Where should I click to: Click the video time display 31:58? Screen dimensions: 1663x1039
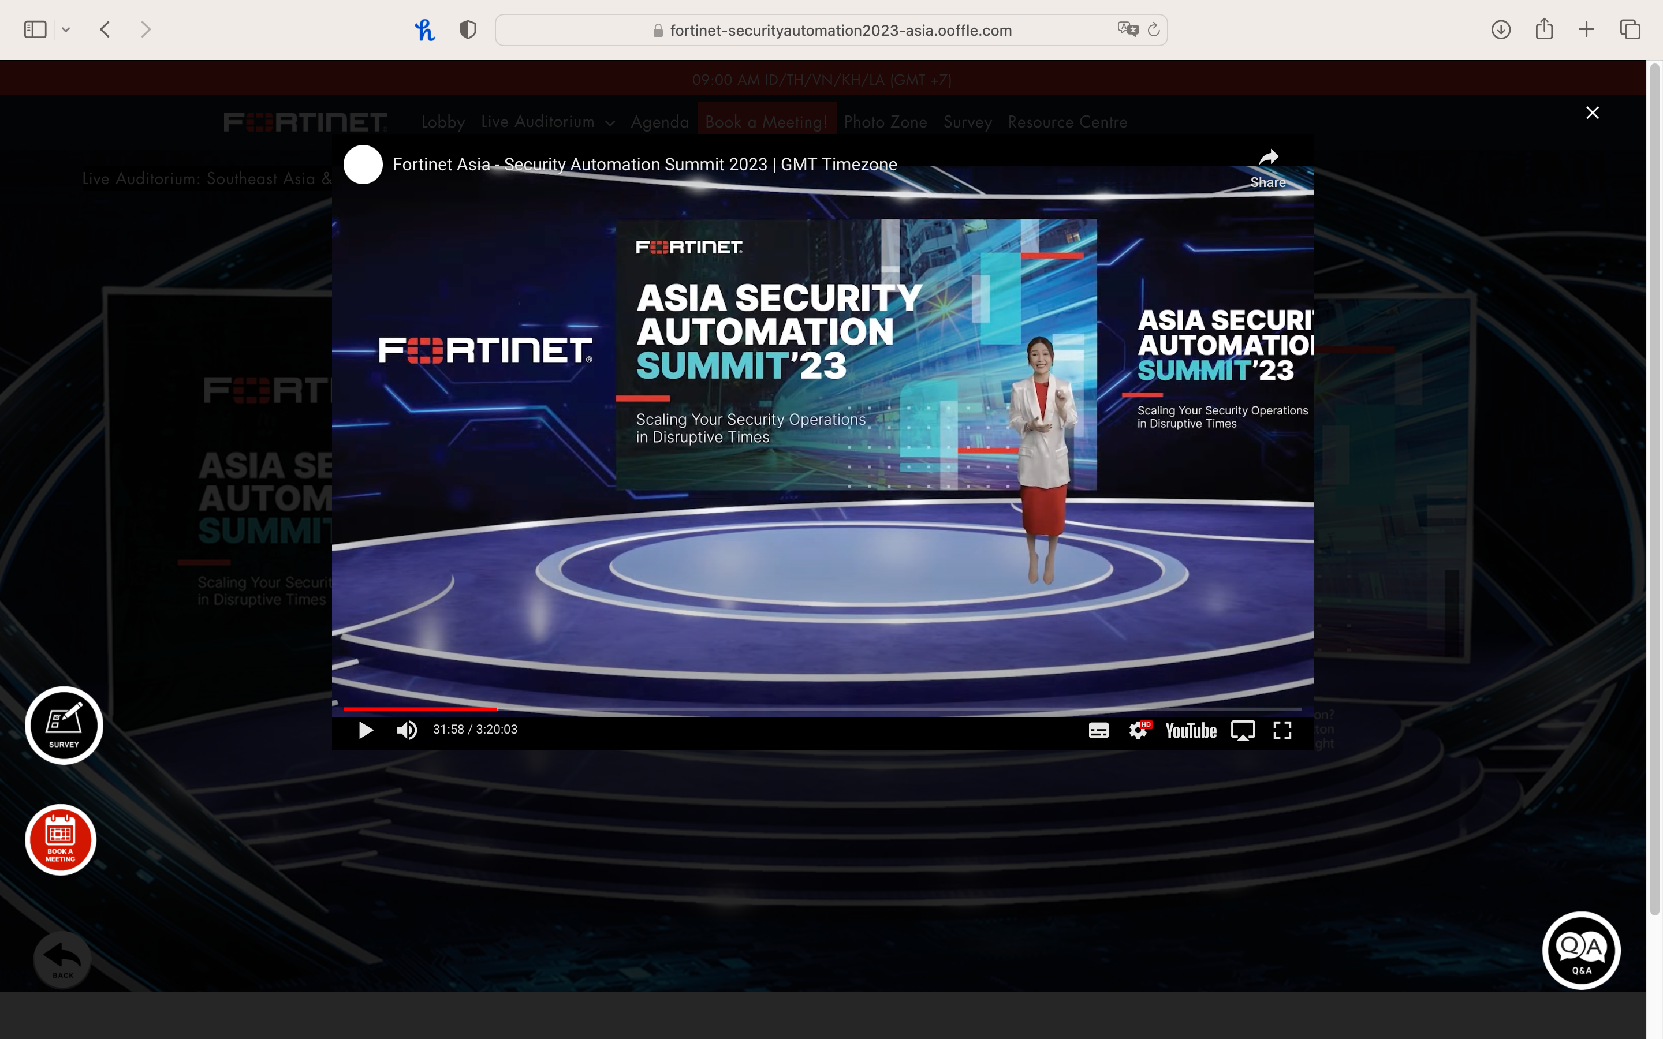coord(475,730)
